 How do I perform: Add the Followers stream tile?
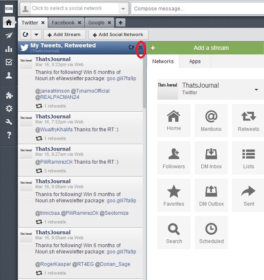[x=174, y=158]
